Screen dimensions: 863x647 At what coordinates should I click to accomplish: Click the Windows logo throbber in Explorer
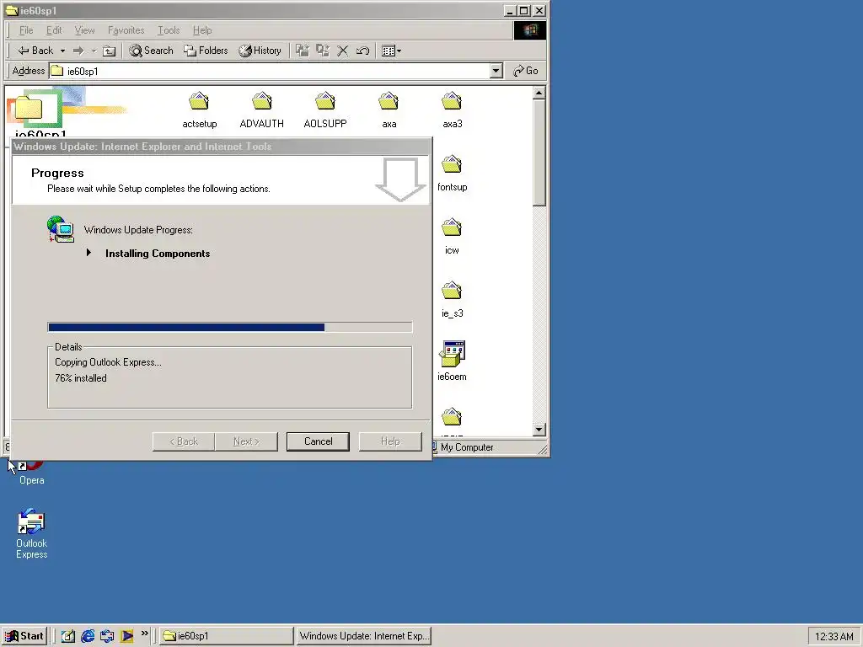[530, 30]
